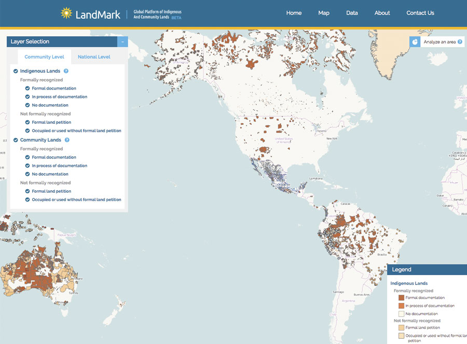This screenshot has height=344, width=467.
Task: Switch to the National Level tab
Action: click(94, 57)
